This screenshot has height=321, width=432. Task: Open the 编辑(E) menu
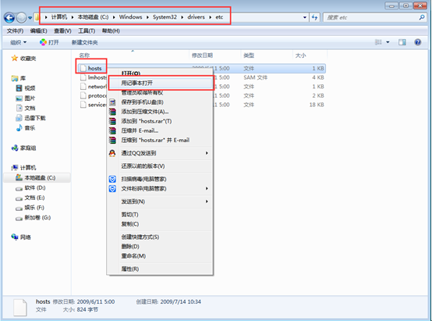click(38, 31)
